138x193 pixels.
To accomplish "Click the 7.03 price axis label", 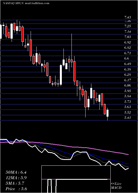I will [x=128, y=37].
